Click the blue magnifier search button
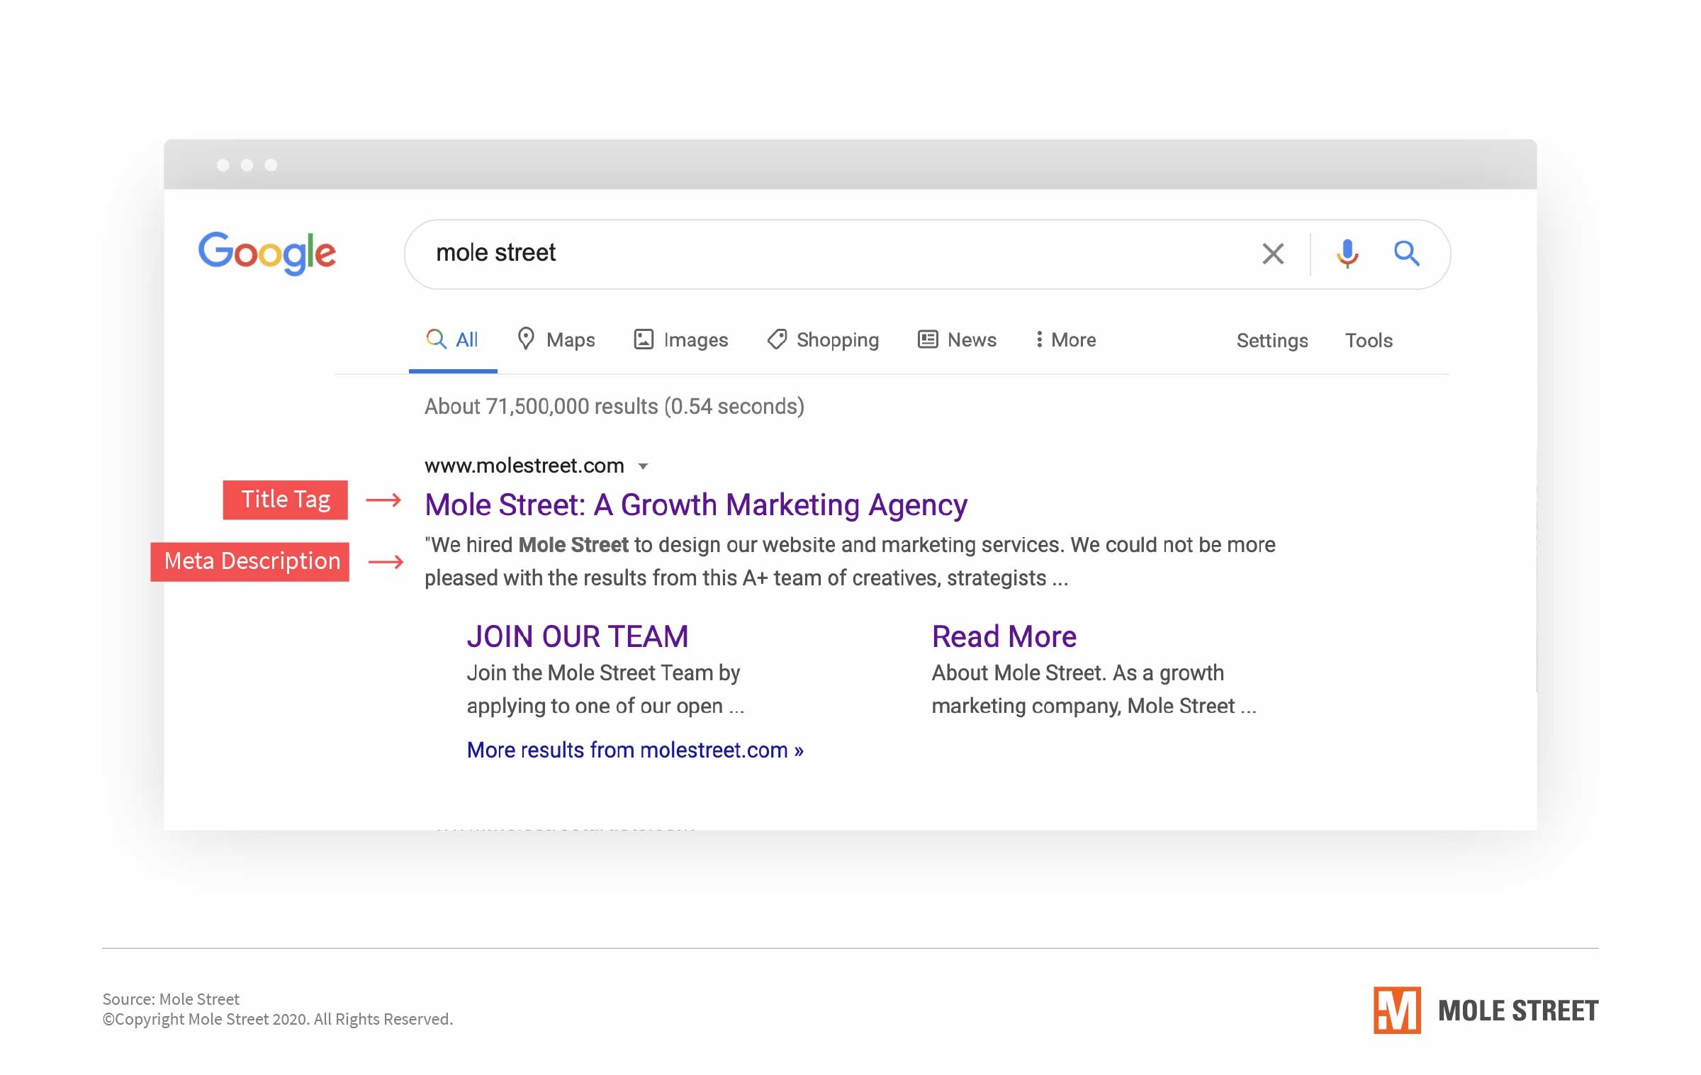This screenshot has width=1701, height=1075. [x=1406, y=253]
